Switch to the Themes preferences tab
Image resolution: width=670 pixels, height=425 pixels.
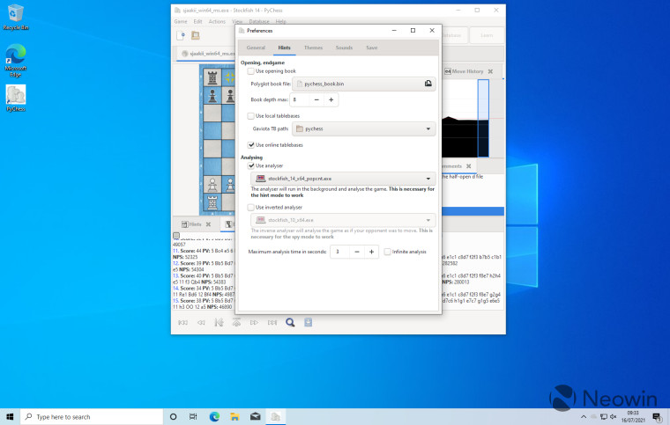[x=313, y=48]
